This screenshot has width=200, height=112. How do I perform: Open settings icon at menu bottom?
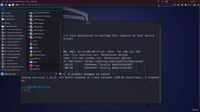56,74
